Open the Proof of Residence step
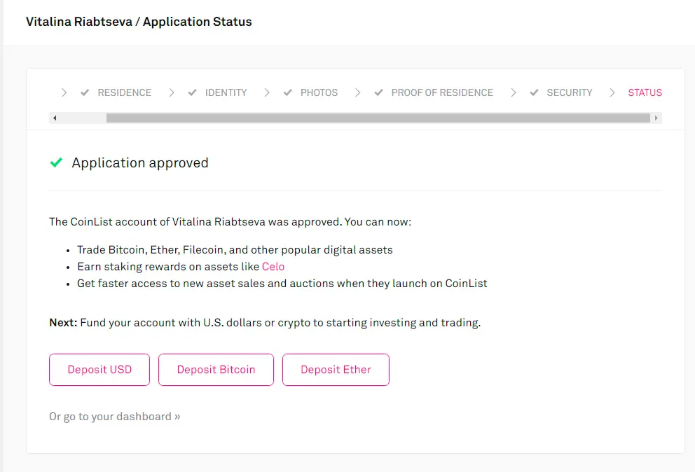695x472 pixels. pyautogui.click(x=442, y=92)
